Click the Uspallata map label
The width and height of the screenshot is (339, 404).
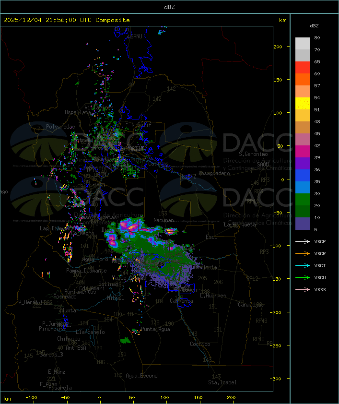coord(78,112)
